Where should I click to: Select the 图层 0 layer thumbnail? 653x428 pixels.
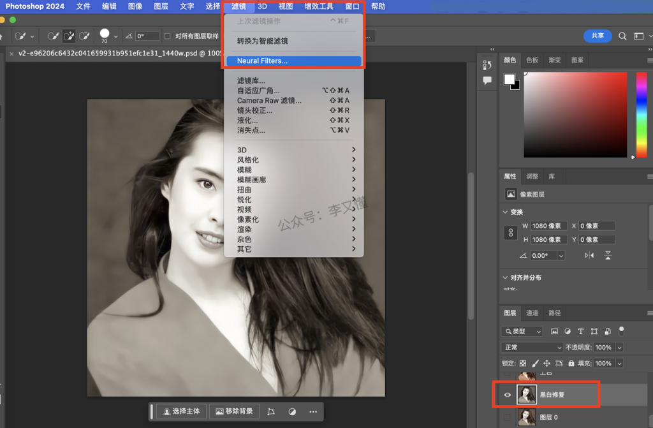(526, 417)
